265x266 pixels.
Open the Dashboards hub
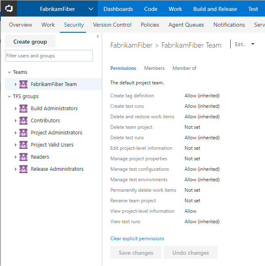click(x=118, y=9)
